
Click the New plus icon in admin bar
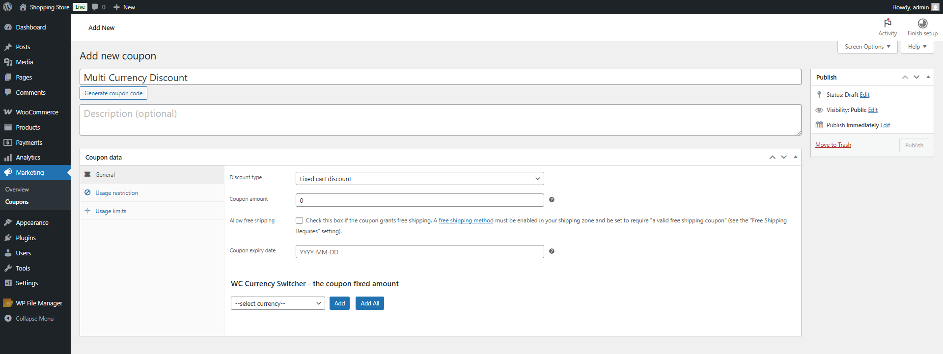tap(116, 7)
